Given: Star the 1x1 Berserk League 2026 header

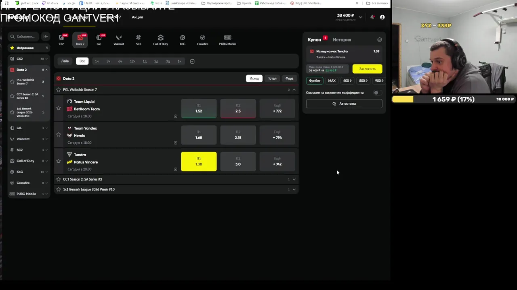Looking at the screenshot, I should 59,189.
